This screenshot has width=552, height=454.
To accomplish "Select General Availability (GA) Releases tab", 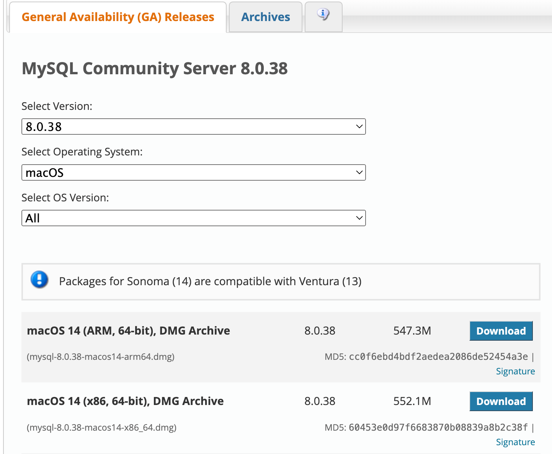I will click(x=118, y=17).
